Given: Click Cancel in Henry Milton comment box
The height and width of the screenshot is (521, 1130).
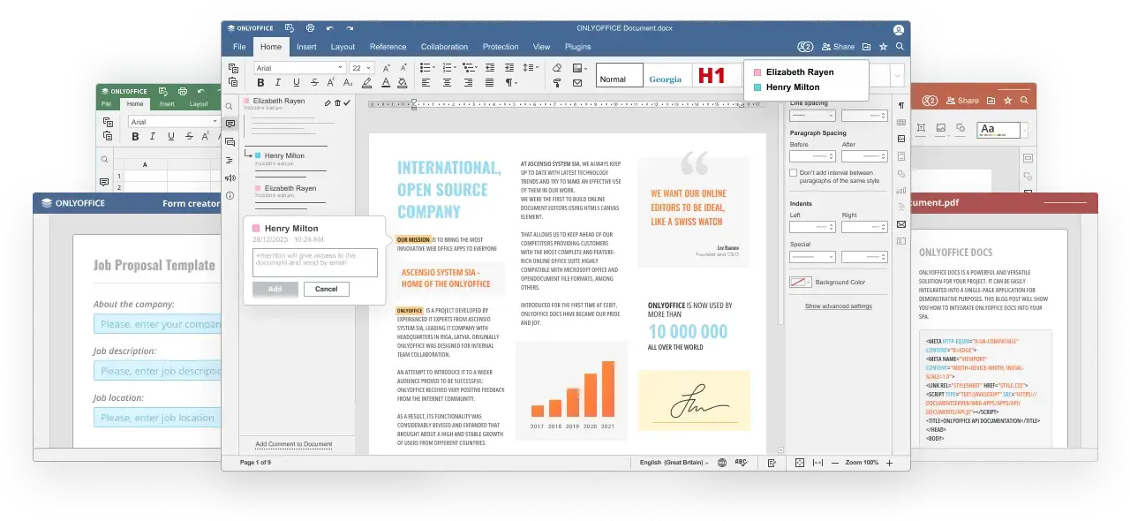Looking at the screenshot, I should click(327, 289).
